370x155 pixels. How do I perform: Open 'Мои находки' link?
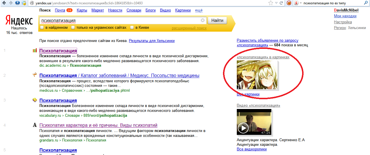(345, 16)
